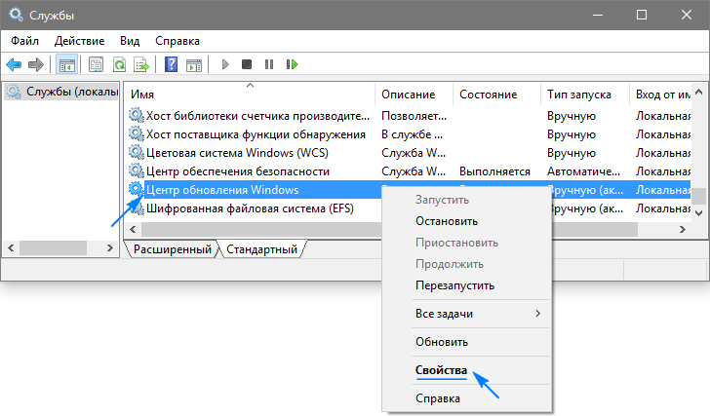
Task: Click the refresh toolbar icon
Action: point(119,65)
